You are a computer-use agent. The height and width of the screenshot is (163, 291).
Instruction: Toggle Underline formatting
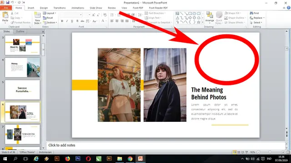coord(72,21)
